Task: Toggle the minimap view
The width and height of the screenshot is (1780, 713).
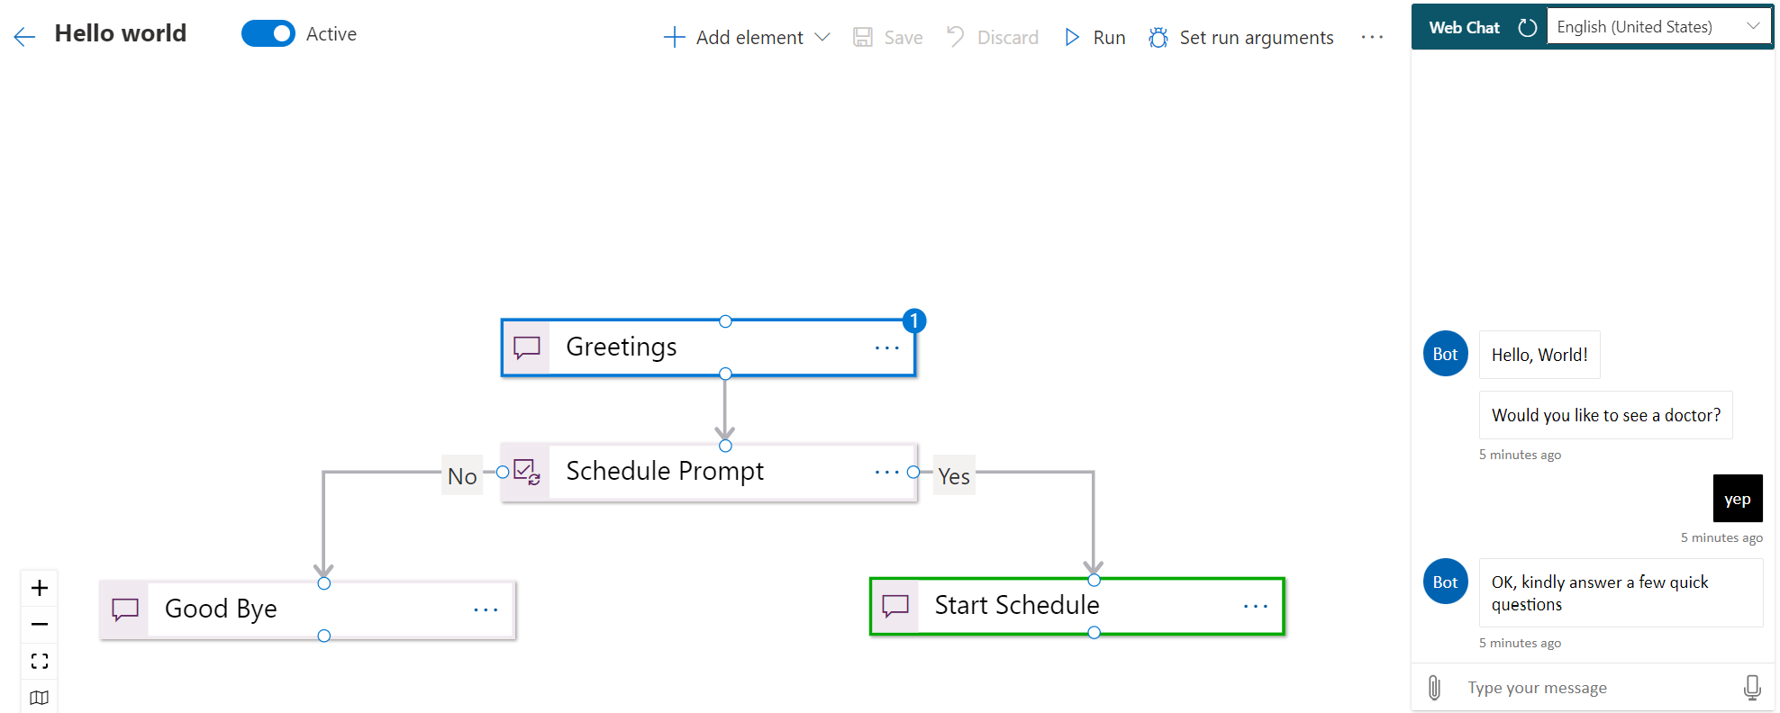Action: point(40,697)
